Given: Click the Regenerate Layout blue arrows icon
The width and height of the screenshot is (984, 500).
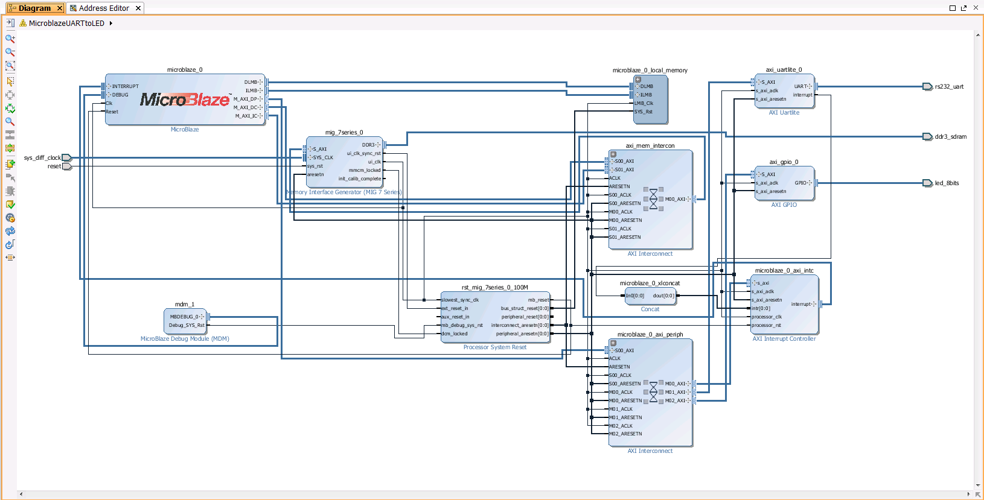Looking at the screenshot, I should click(10, 231).
